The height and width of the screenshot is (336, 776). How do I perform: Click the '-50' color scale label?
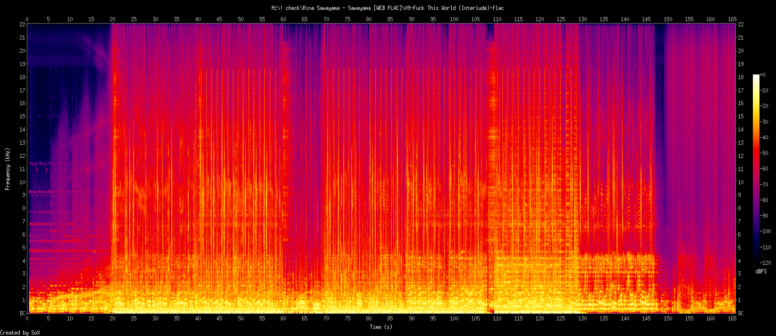coord(764,153)
